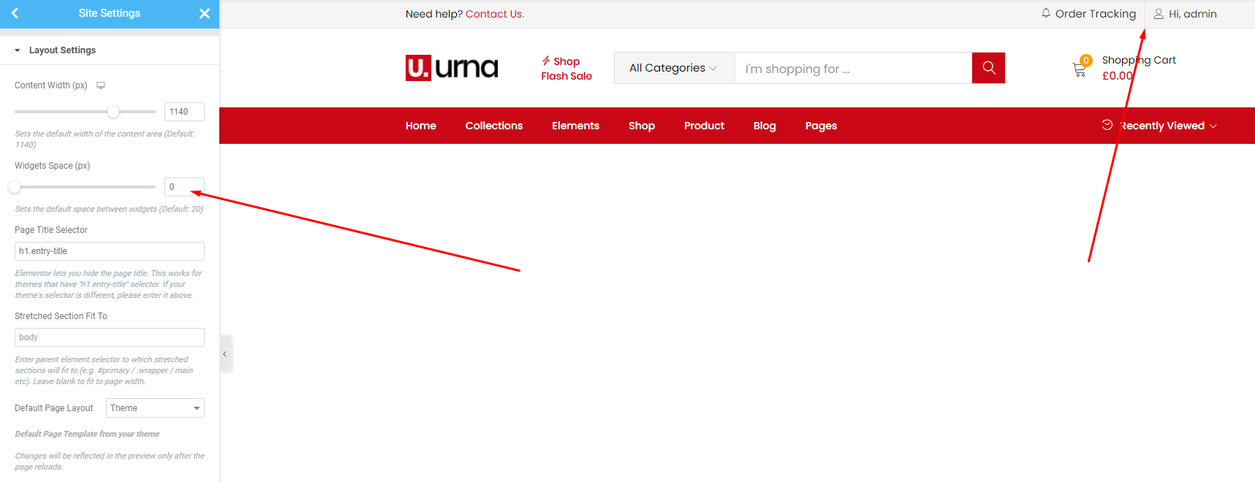Image resolution: width=1255 pixels, height=482 pixels.
Task: Click the Order Tracking bell icon
Action: coord(1046,13)
